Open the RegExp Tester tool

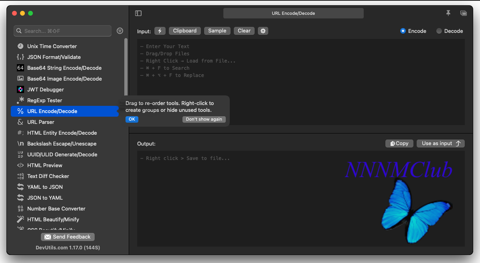tap(45, 100)
